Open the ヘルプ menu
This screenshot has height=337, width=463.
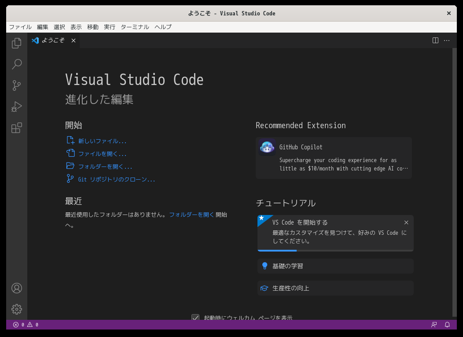point(163,27)
